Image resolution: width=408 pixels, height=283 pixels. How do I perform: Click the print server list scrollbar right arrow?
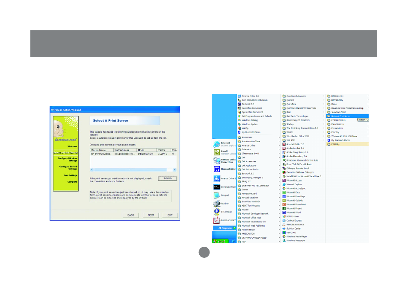click(x=174, y=169)
